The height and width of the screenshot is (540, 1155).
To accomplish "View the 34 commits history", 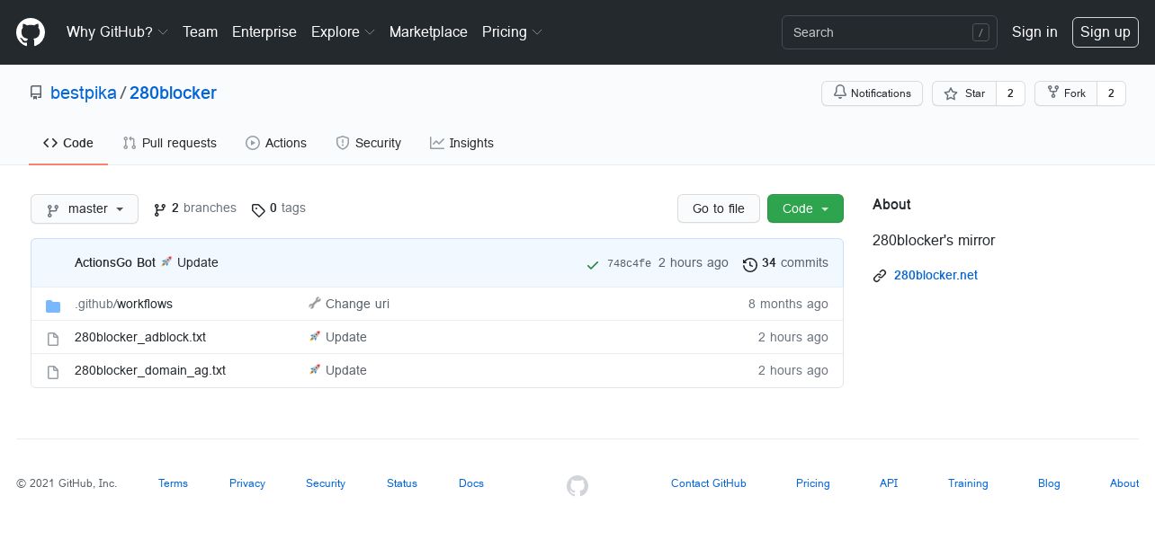I will tap(786, 263).
